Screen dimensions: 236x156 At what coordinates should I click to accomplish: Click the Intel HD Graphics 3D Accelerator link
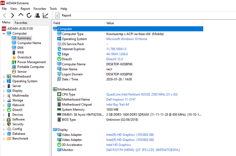(118, 145)
